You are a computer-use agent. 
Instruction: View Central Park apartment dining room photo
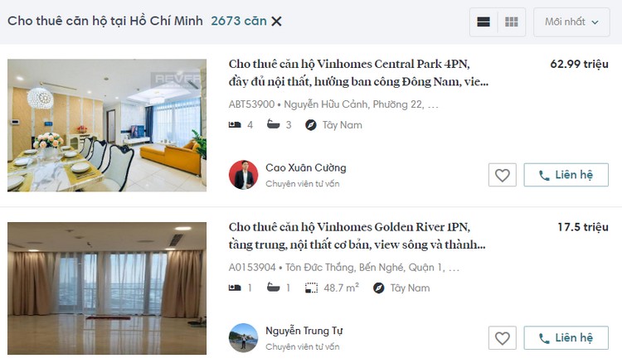coord(107,125)
